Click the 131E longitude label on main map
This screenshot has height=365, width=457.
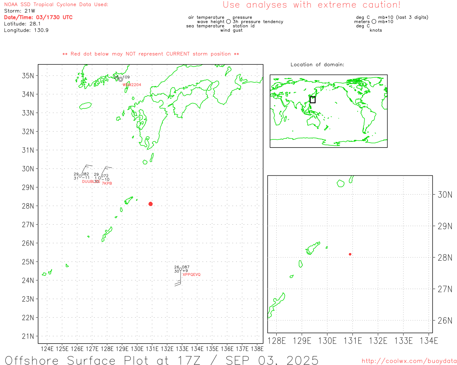152,349
